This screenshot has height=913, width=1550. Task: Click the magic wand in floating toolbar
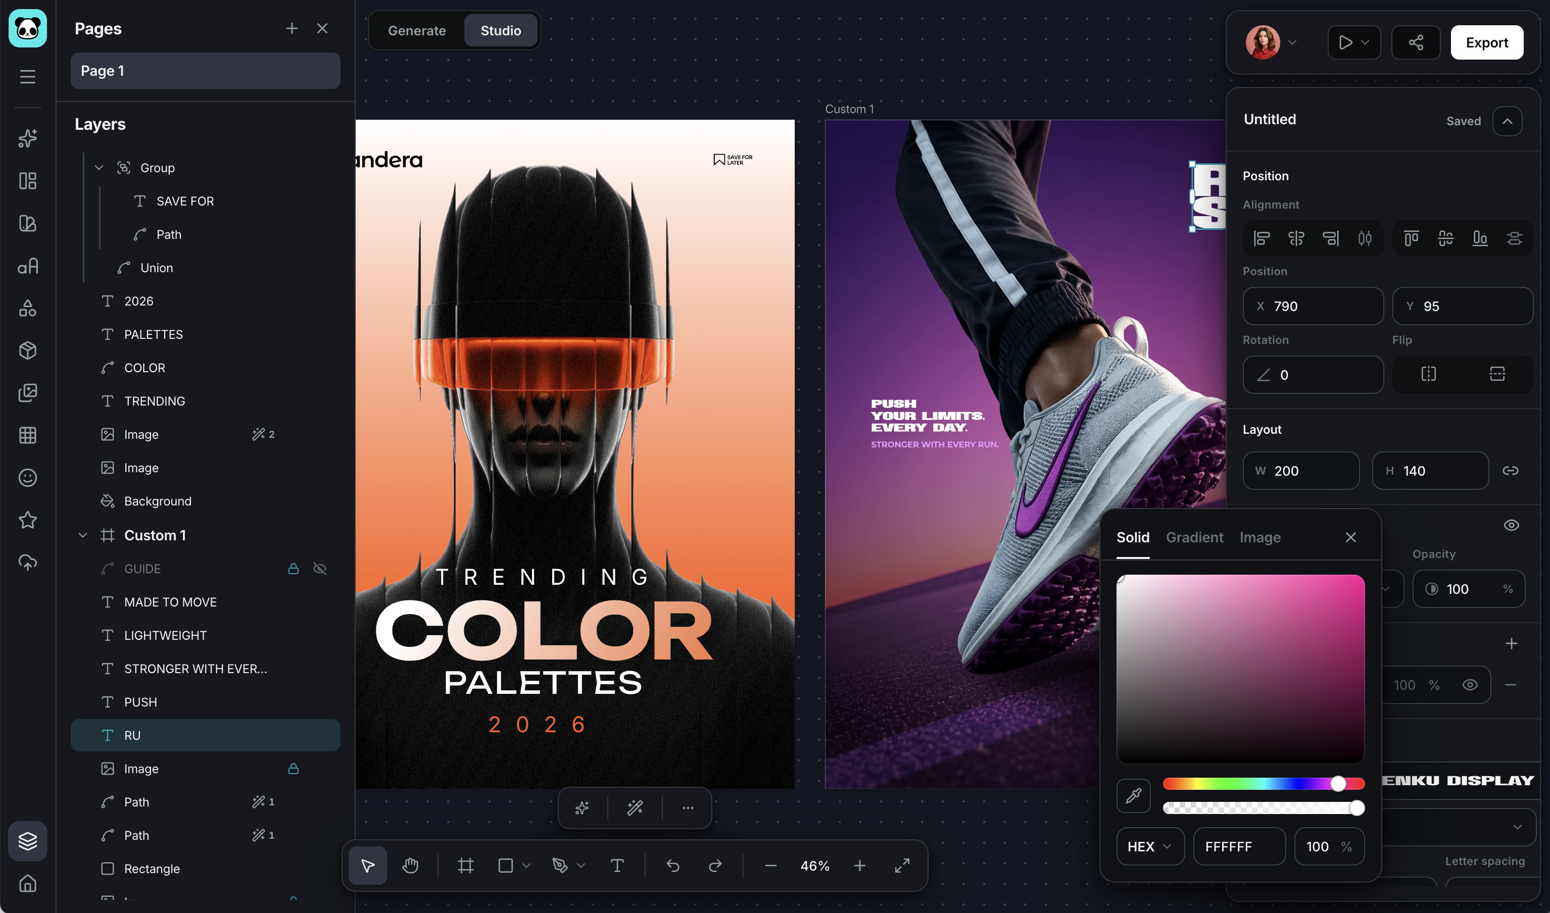635,808
